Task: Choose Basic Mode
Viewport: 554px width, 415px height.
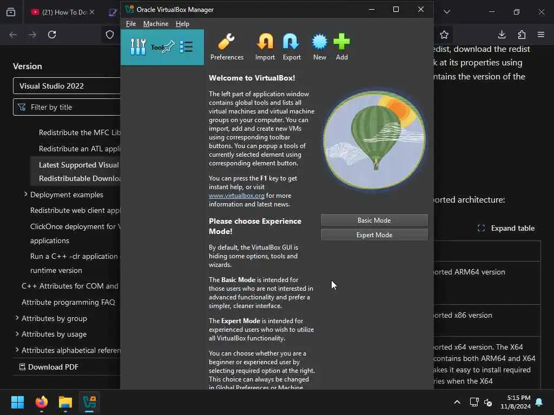Action: pos(374,220)
